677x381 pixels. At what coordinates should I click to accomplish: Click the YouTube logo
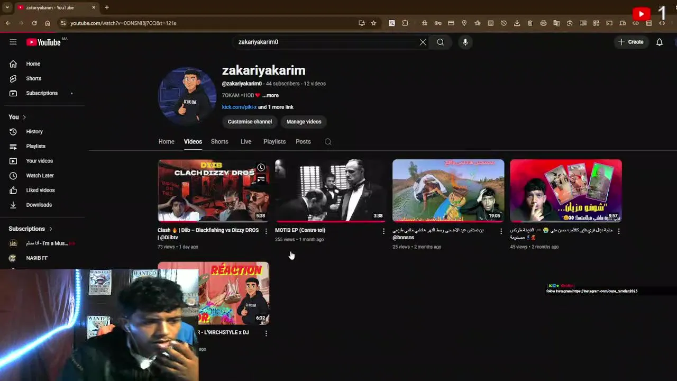44,42
